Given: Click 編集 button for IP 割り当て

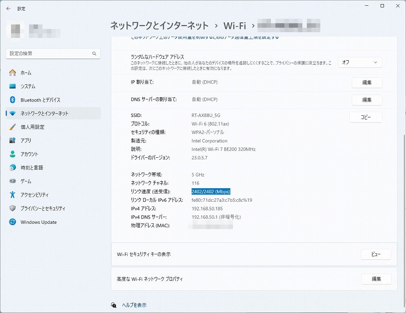Looking at the screenshot, I should (x=366, y=83).
